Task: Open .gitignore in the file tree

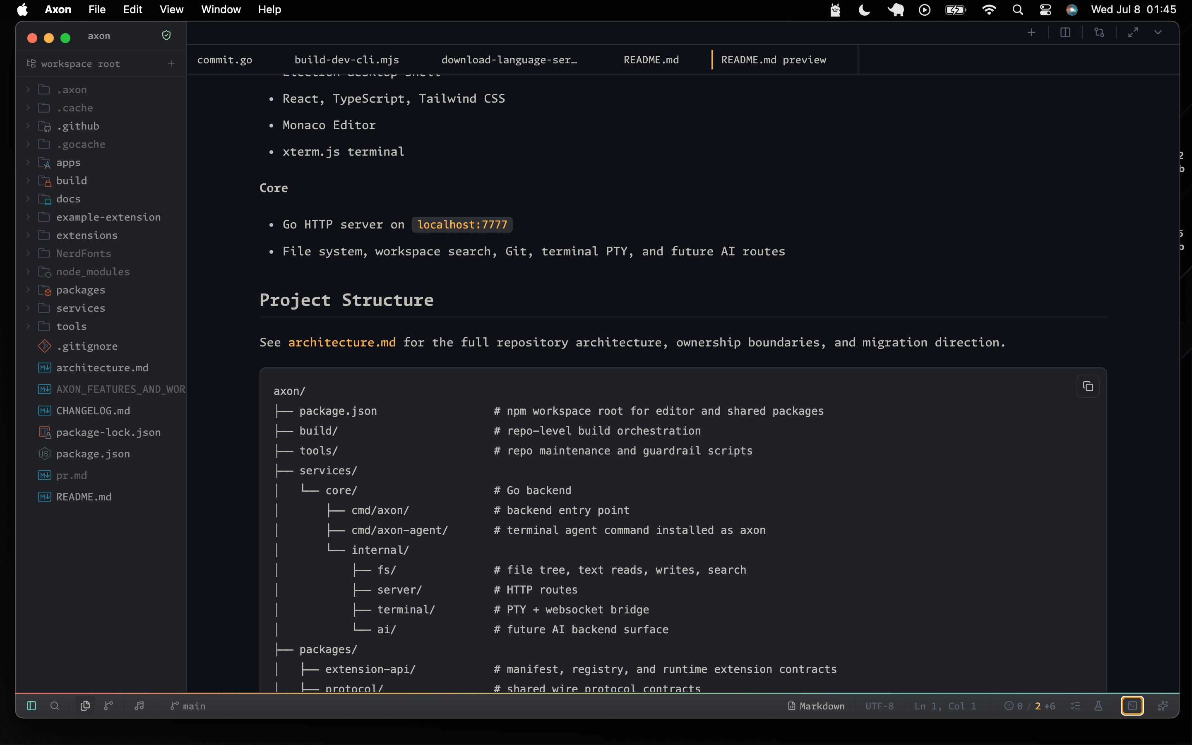Action: (x=101, y=346)
